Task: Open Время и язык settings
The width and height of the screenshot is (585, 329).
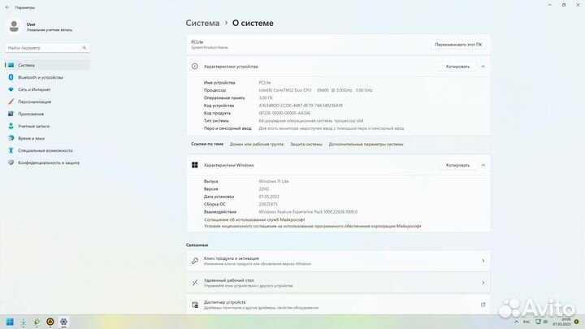Action: [x=32, y=138]
